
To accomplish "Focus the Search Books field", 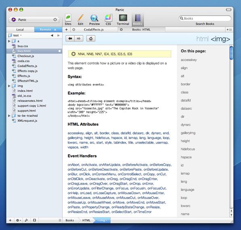I will click(x=205, y=19).
